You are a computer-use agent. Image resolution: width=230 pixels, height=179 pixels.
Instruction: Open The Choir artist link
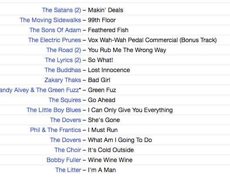click(x=68, y=150)
